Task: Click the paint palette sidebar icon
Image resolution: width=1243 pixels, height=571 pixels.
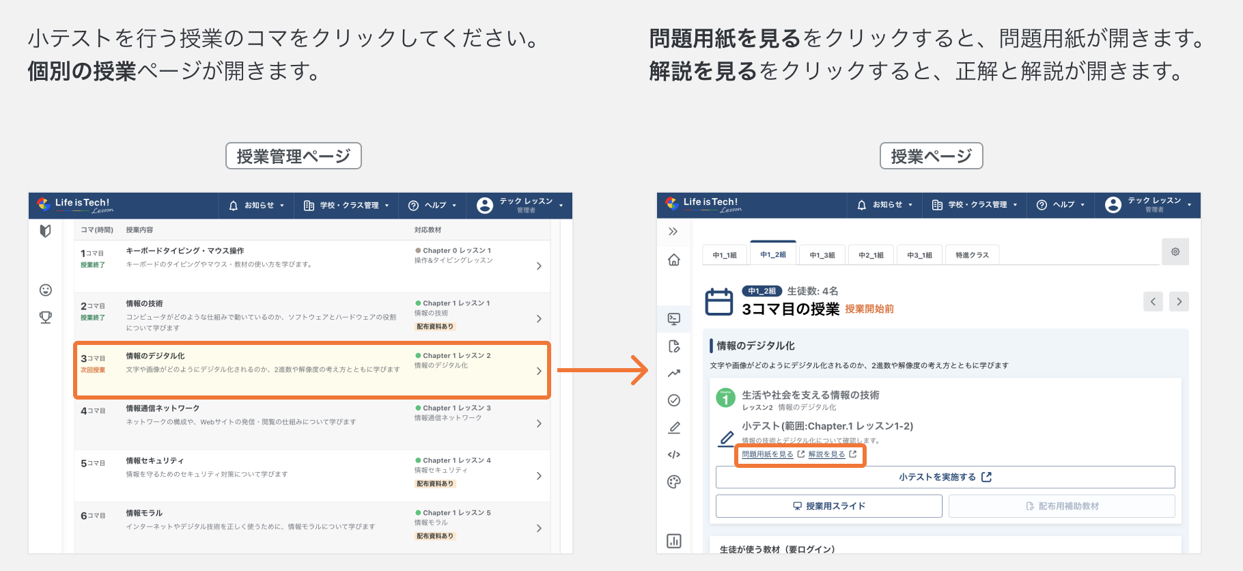Action: [674, 482]
